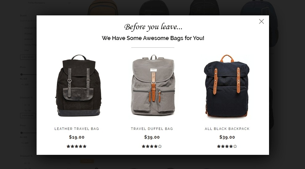Click the upper dimmed Price slider handle
Viewport: 305px width, 169px height.
click(22, 74)
